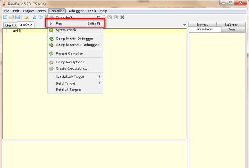Expand the Set default Target submenu
The width and height of the screenshot is (249, 168).
[75, 77]
